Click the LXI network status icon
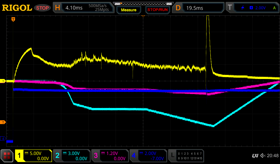280x164 pixels. [255, 156]
